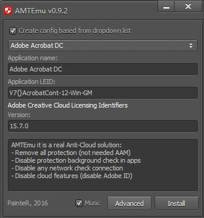Click the Music checkbox label text
The image size is (204, 218).
[x=93, y=203]
